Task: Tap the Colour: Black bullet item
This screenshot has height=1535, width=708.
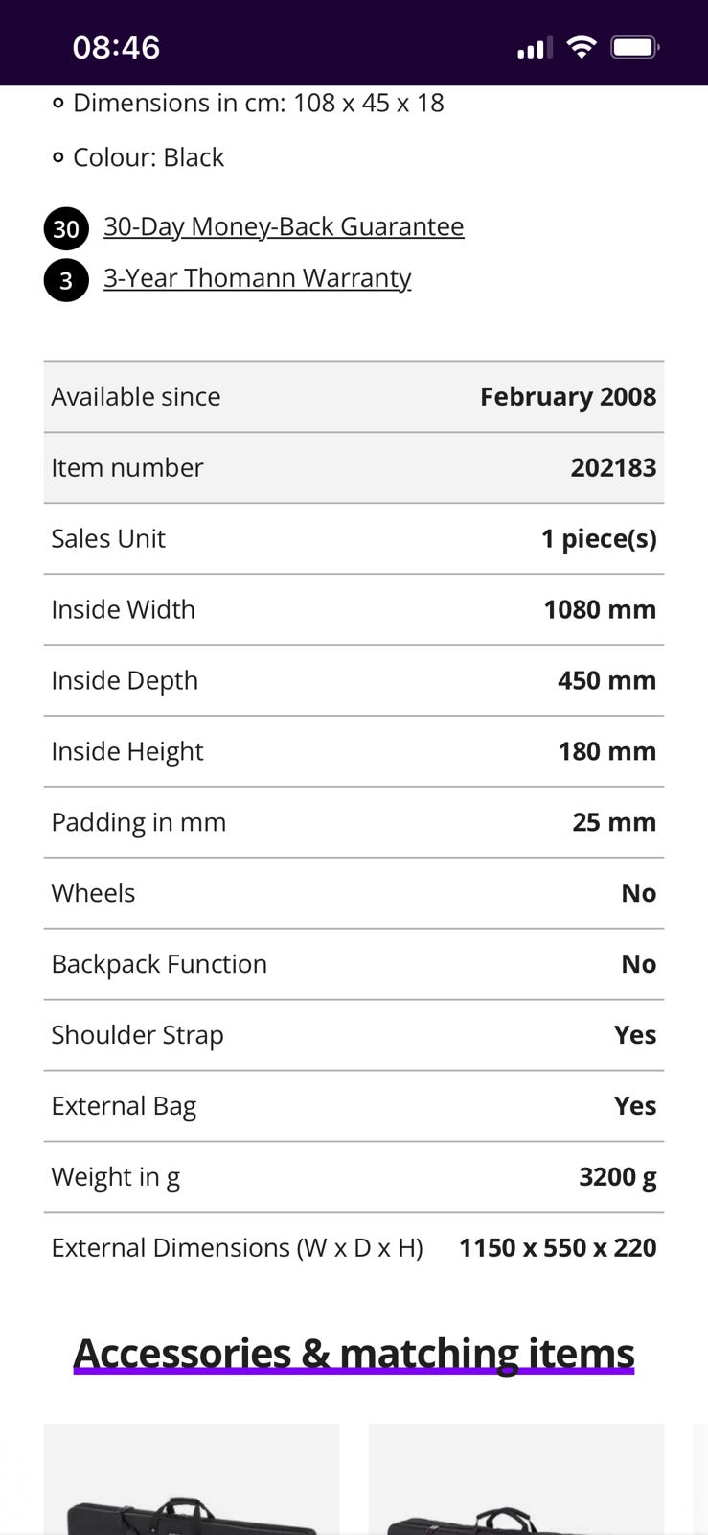Action: 148,157
